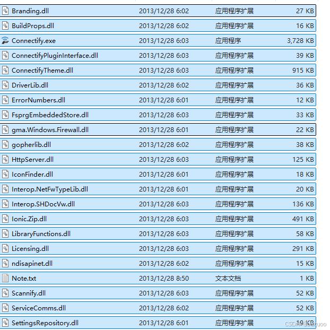Select the file name ErrorNumbers.dll
Viewport: 330px width, 330px height.
tap(38, 100)
